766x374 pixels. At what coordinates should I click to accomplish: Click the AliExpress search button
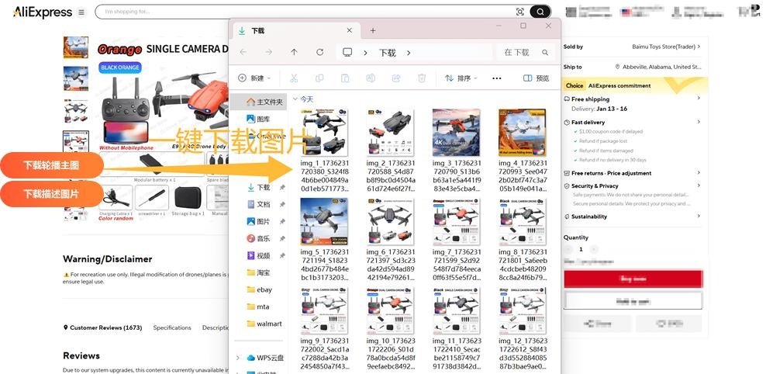coord(540,12)
